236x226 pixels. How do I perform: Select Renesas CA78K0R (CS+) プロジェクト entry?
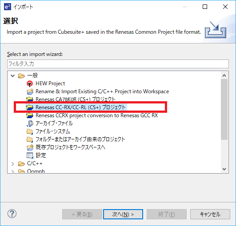point(75,99)
